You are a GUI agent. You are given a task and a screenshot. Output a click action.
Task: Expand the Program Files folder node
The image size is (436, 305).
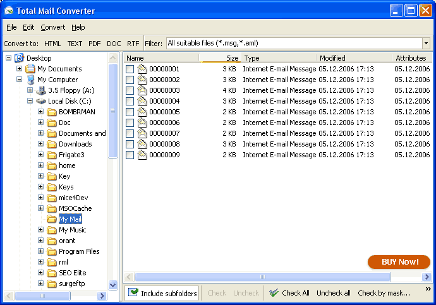point(41,251)
